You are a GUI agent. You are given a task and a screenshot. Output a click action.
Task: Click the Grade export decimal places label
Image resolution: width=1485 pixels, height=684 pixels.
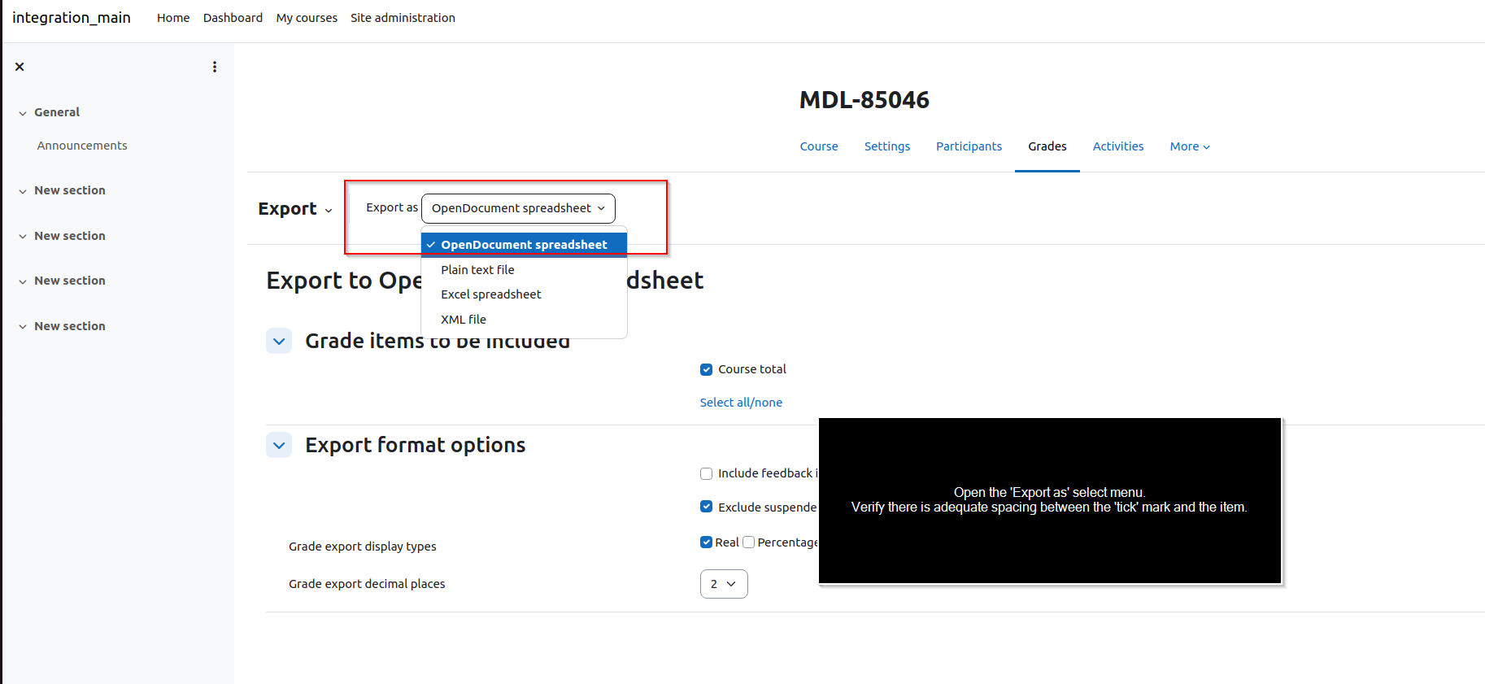(367, 584)
